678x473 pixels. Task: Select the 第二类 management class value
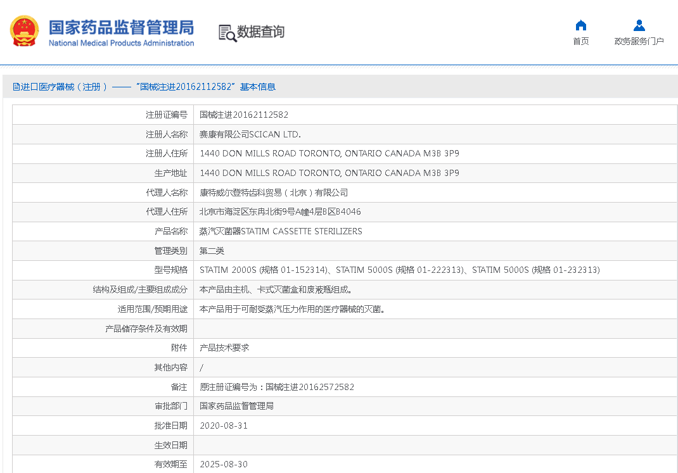pos(212,251)
